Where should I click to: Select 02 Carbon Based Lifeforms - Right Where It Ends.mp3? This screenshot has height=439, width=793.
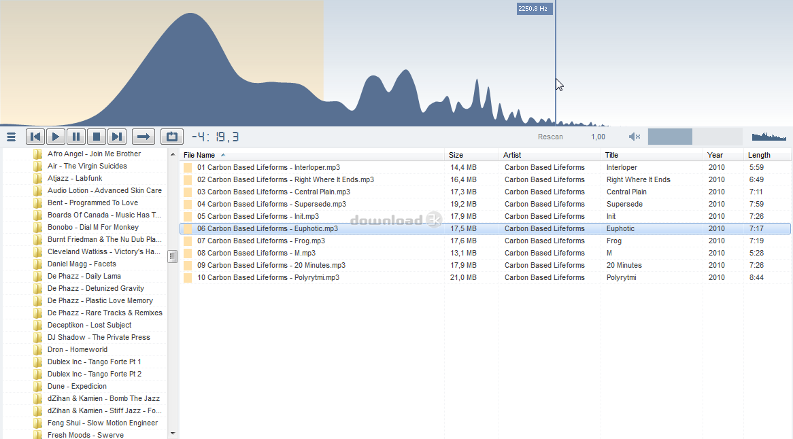(286, 179)
